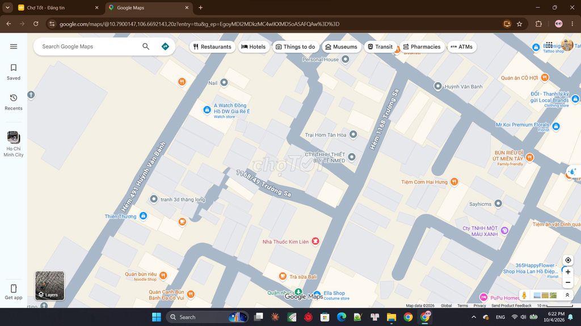View site information icon in address bar

tap(52, 24)
